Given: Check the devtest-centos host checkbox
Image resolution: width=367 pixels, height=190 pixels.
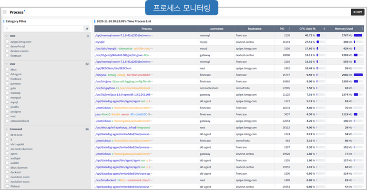Looking at the screenshot, I should tap(7, 50).
